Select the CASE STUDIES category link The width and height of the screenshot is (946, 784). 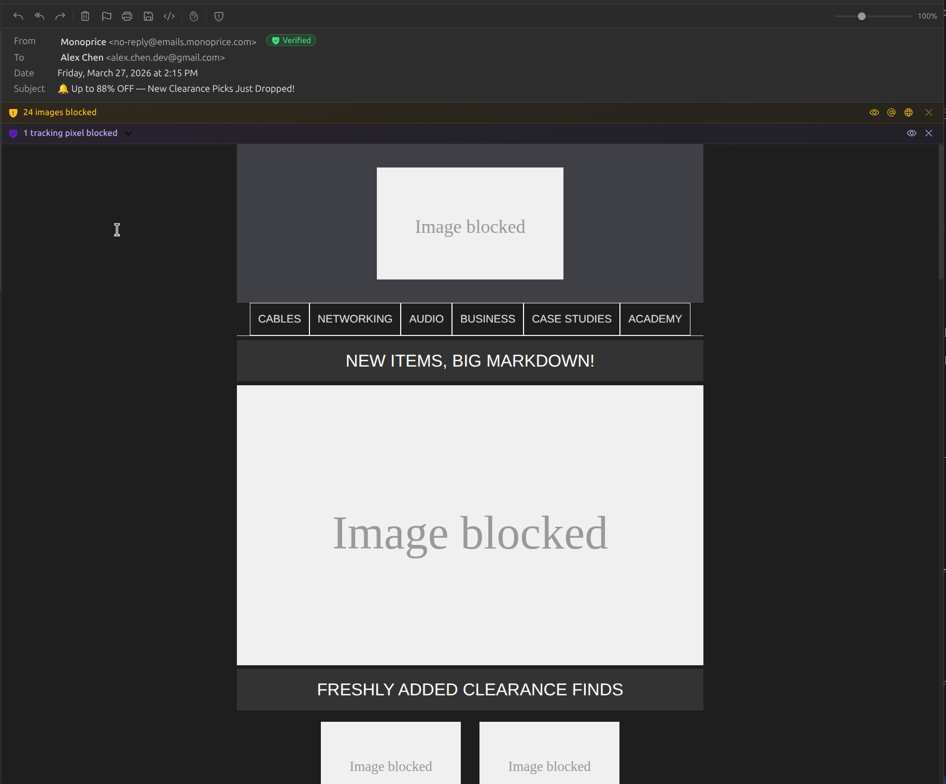[571, 319]
